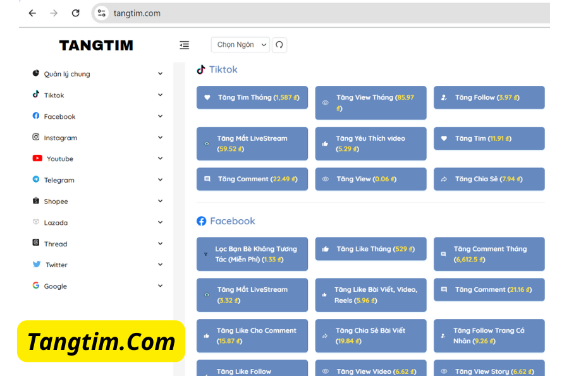Select Facebook Tăng Mắt LiveStream (3.32 ₫)
This screenshot has height=379, width=569.
[252, 295]
